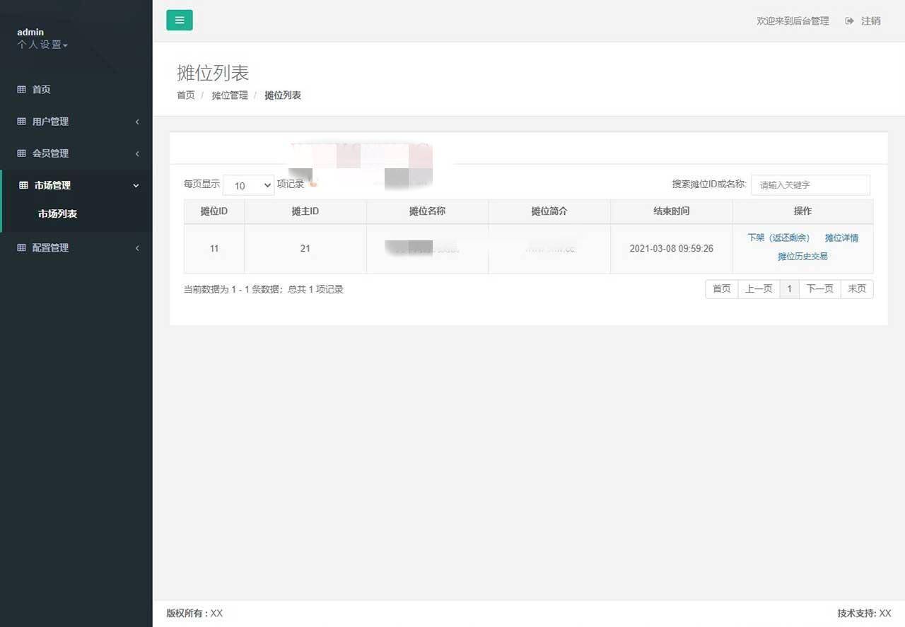Go to 末页 in pagination

pos(856,288)
